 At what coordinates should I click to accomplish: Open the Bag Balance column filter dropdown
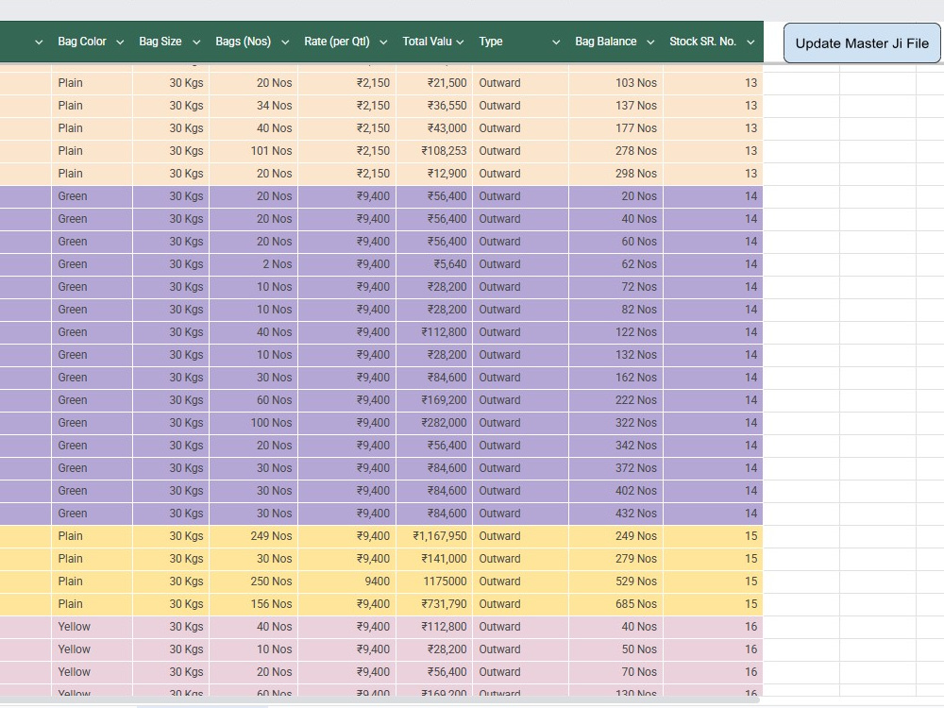(650, 42)
